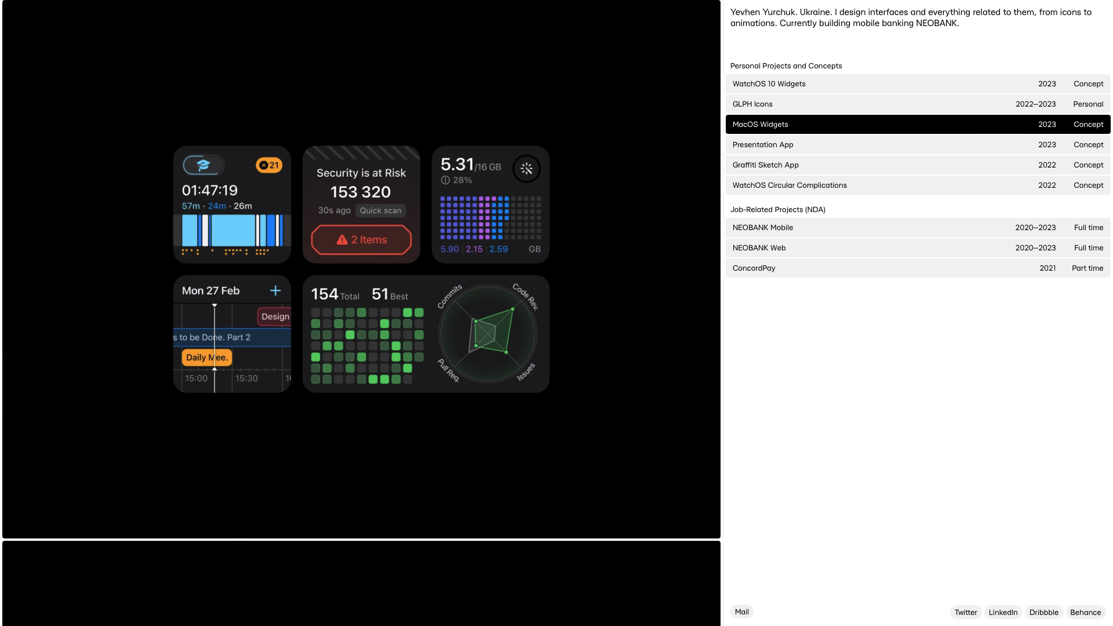
Task: Open the Twitter link
Action: coord(965,613)
